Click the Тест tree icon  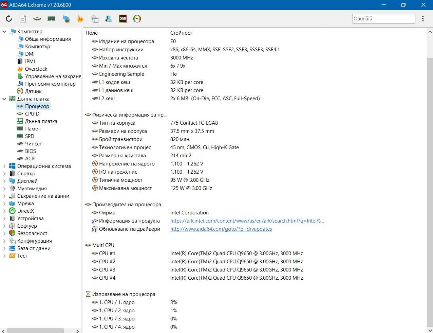(x=12, y=256)
